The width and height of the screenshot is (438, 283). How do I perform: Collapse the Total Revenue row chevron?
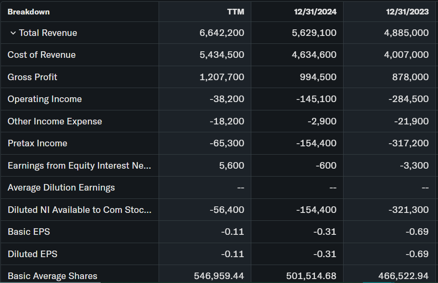click(13, 33)
